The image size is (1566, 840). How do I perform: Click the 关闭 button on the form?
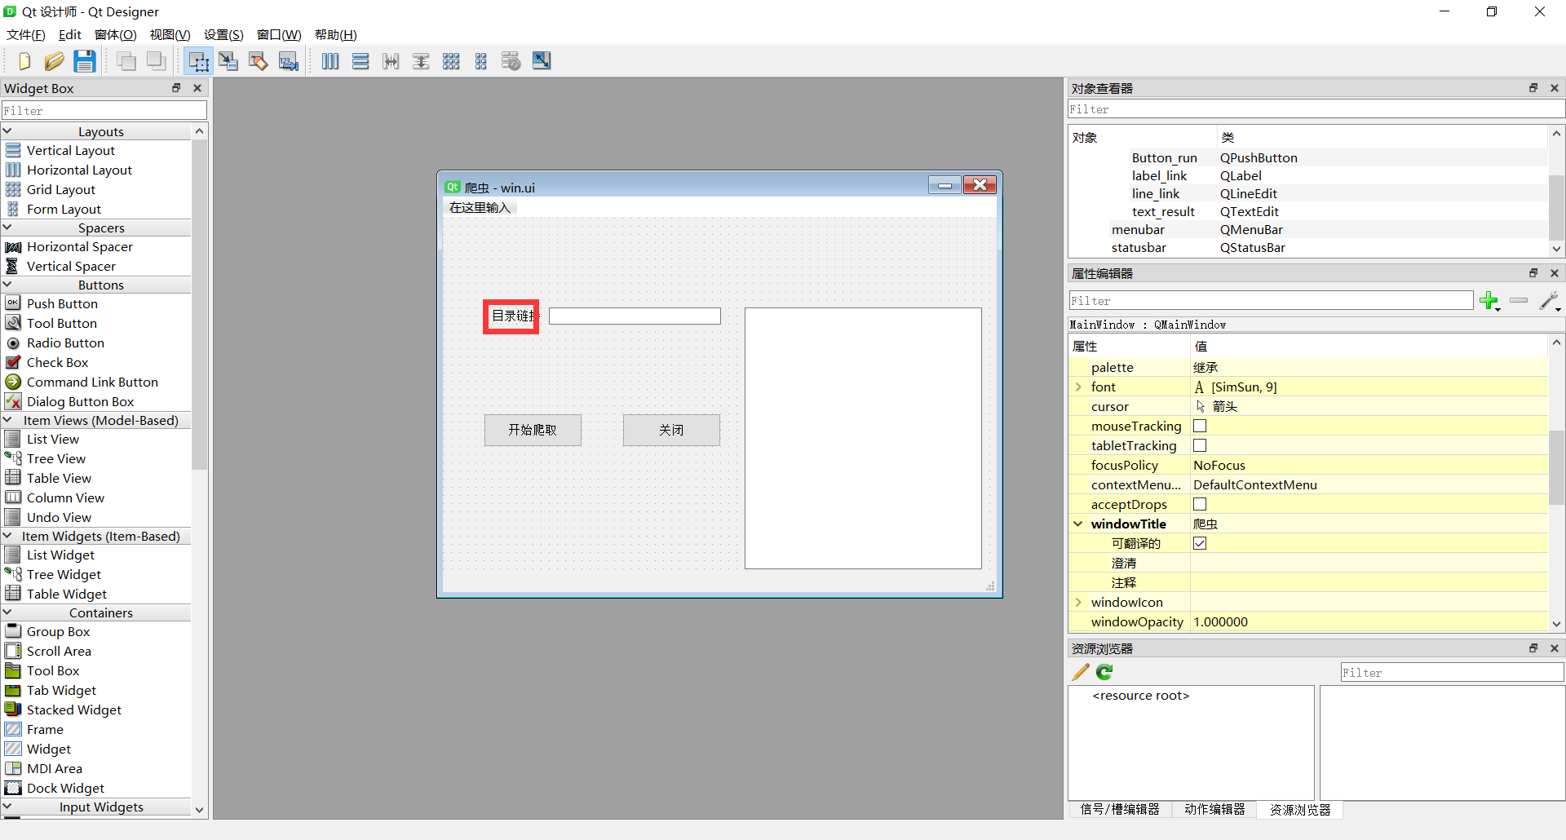[671, 430]
